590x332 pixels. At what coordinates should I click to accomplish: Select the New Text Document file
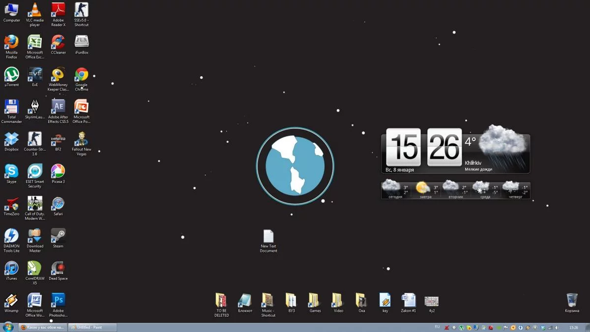point(268,241)
